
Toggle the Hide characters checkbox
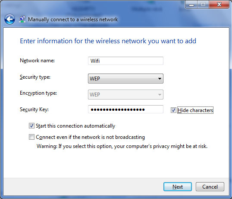click(173, 110)
